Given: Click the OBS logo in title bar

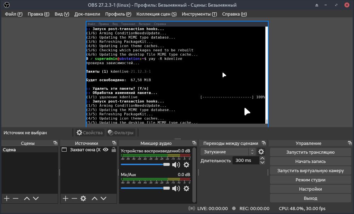Looking at the screenshot, I should [7, 5].
